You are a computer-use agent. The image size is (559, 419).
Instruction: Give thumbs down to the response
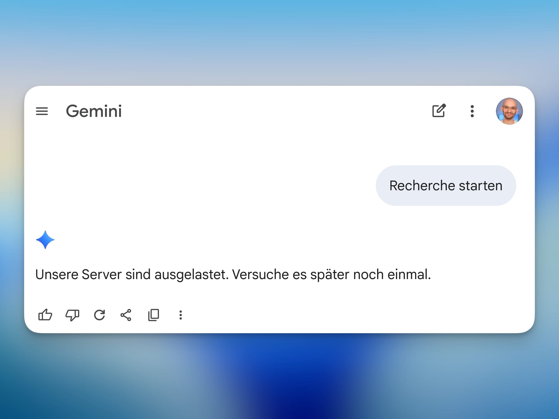[72, 315]
